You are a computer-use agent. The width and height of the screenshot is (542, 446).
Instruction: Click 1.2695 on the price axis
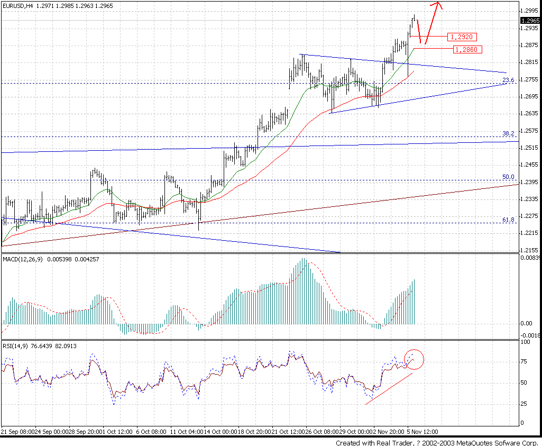click(x=530, y=96)
